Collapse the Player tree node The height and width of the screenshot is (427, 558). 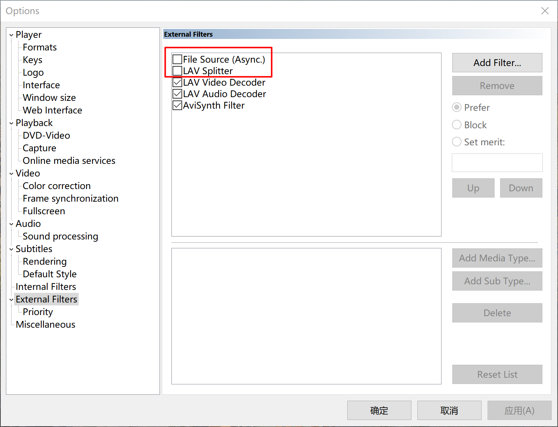[12, 35]
